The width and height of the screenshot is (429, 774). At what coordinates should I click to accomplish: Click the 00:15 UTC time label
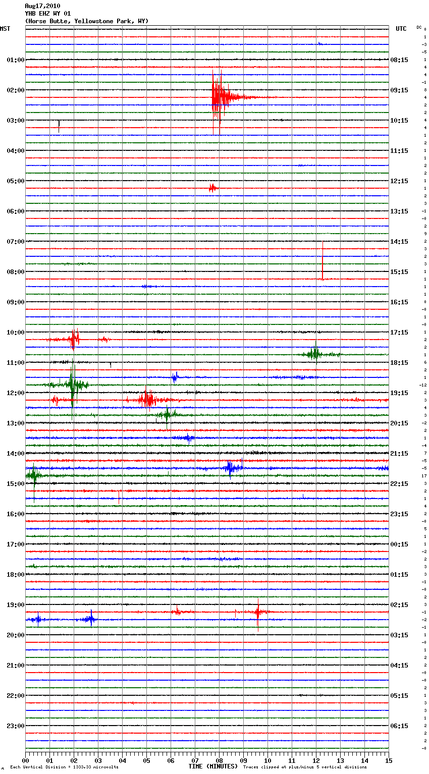(399, 544)
